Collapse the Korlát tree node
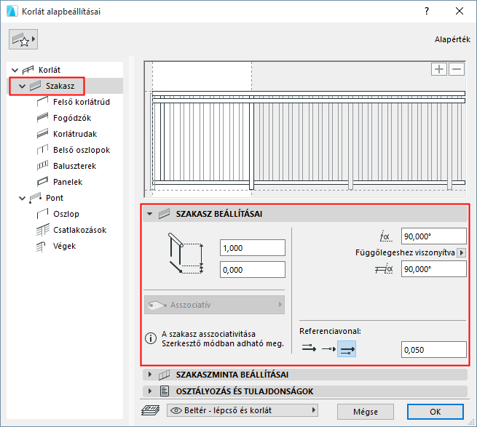The width and height of the screenshot is (477, 427). (15, 71)
